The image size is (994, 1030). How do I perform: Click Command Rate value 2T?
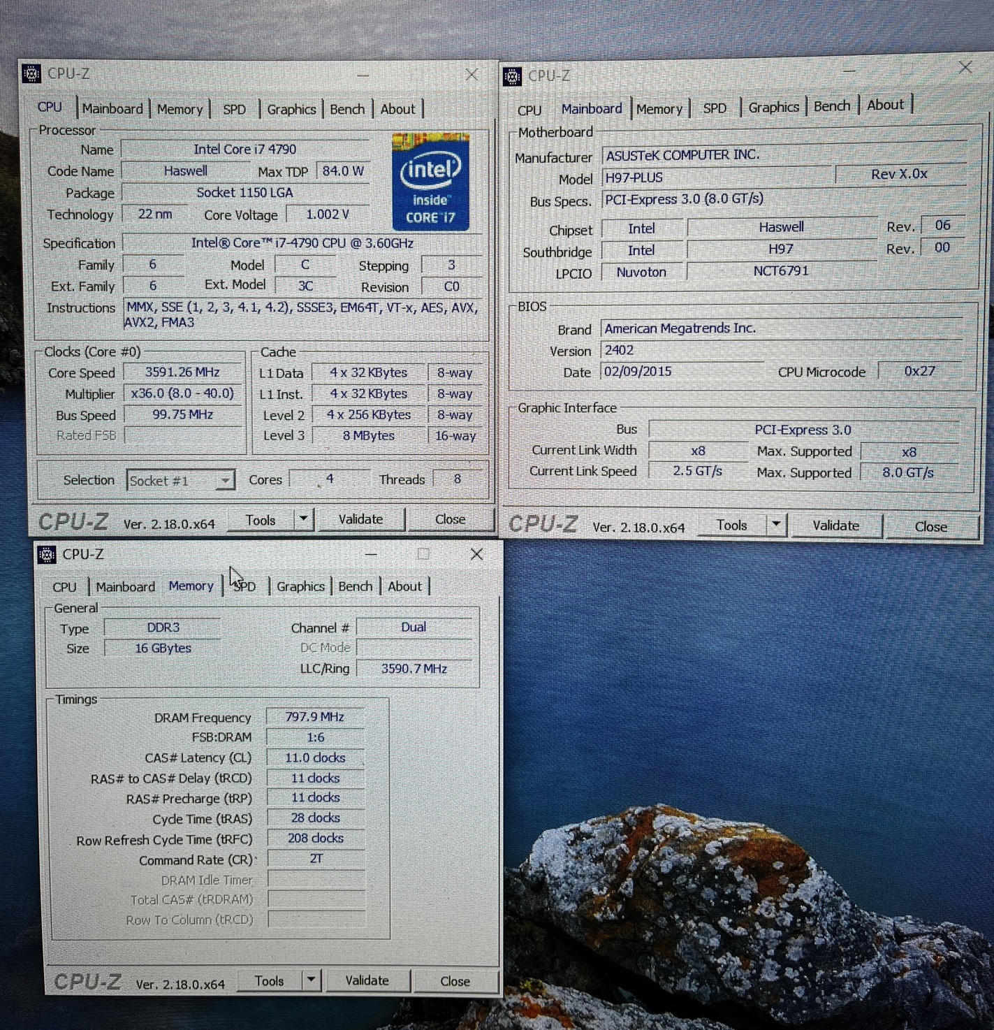pyautogui.click(x=316, y=859)
